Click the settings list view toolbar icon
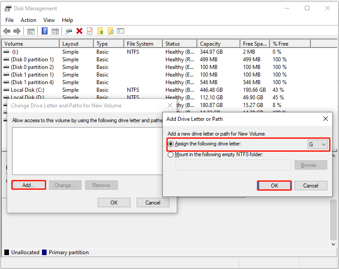The width and height of the screenshot is (339, 269). [121, 31]
